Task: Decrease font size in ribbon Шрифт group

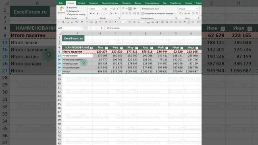Action: coord(118,9)
